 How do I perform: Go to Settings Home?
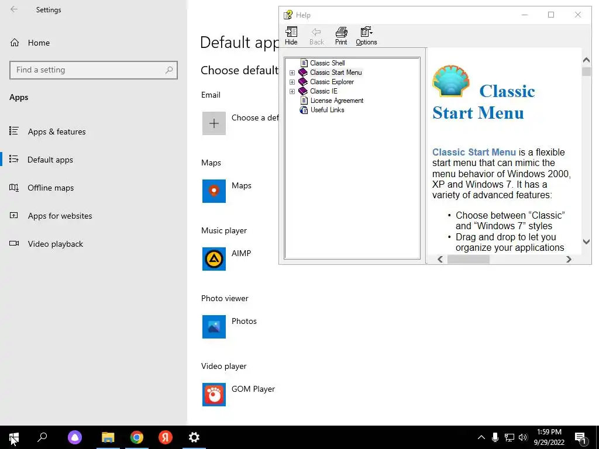click(x=30, y=43)
